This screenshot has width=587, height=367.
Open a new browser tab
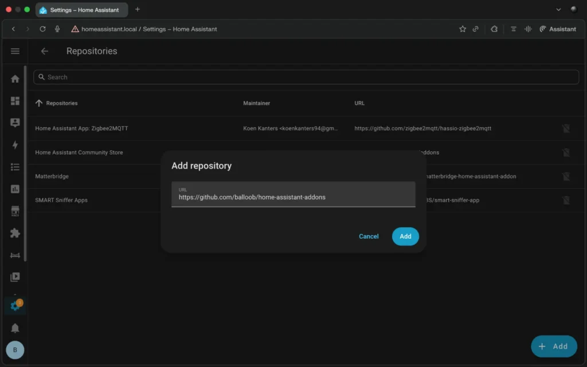pyautogui.click(x=138, y=9)
